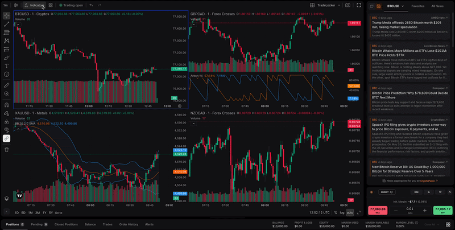Open the 1m timeframe selector

pos(6,5)
